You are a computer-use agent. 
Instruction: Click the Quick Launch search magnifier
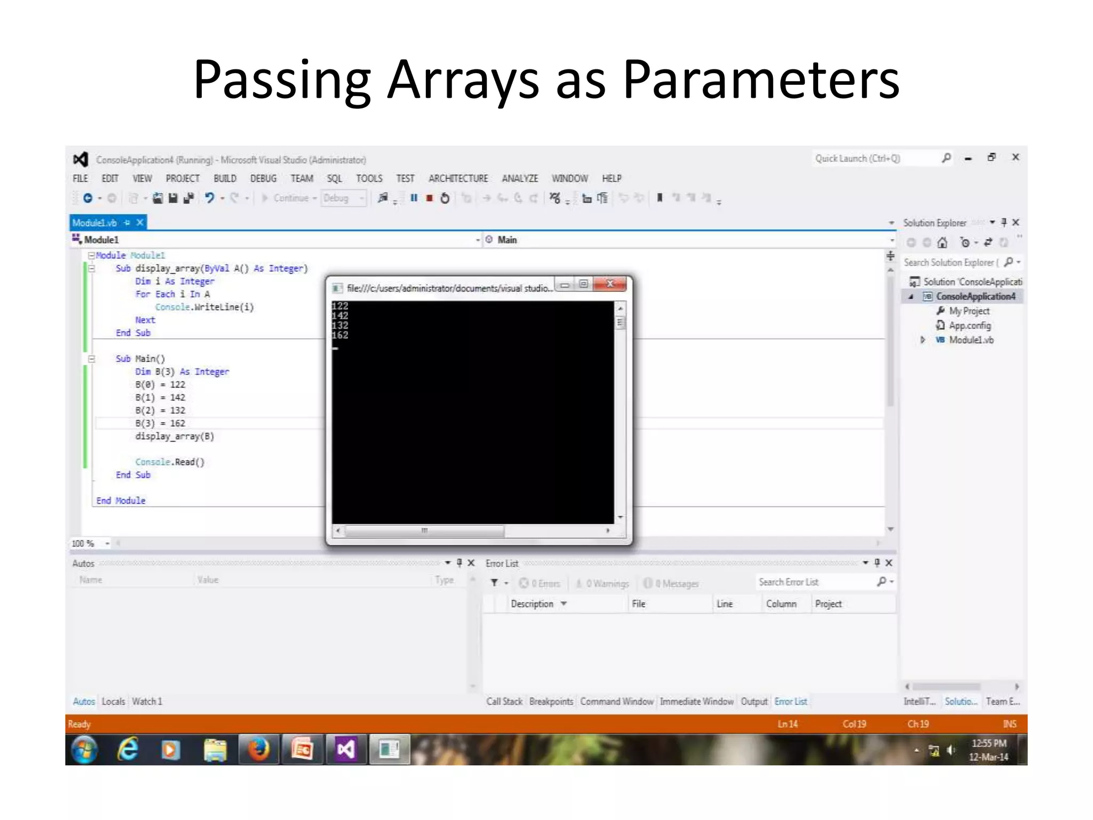[x=946, y=158]
